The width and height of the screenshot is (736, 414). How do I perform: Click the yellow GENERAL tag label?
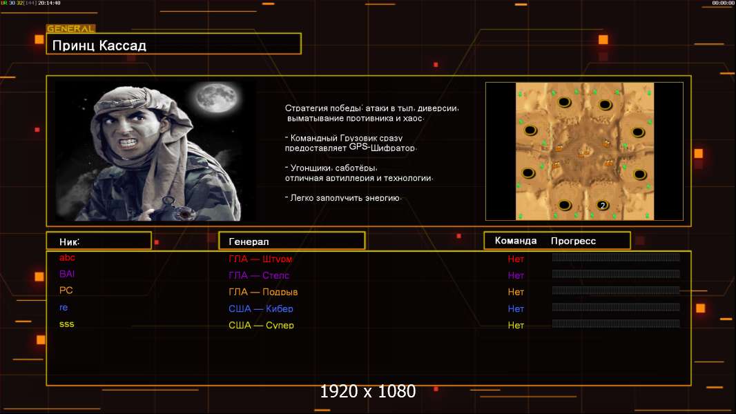(x=70, y=29)
